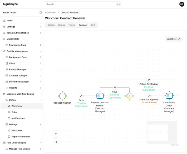Collapse the Master Data chevron
This screenshot has width=187, height=154.
tap(41, 39)
